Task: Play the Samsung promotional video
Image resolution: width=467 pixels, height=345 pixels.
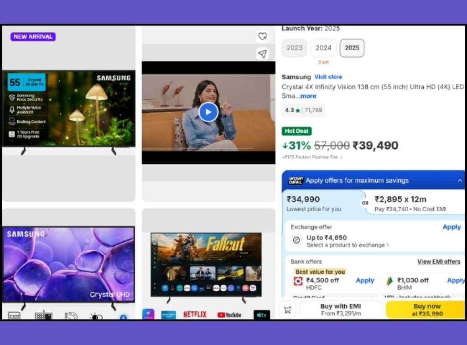Action: (x=208, y=112)
